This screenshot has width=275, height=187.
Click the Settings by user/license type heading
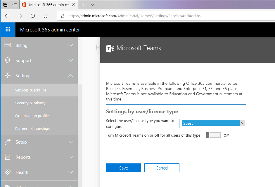(x=142, y=112)
